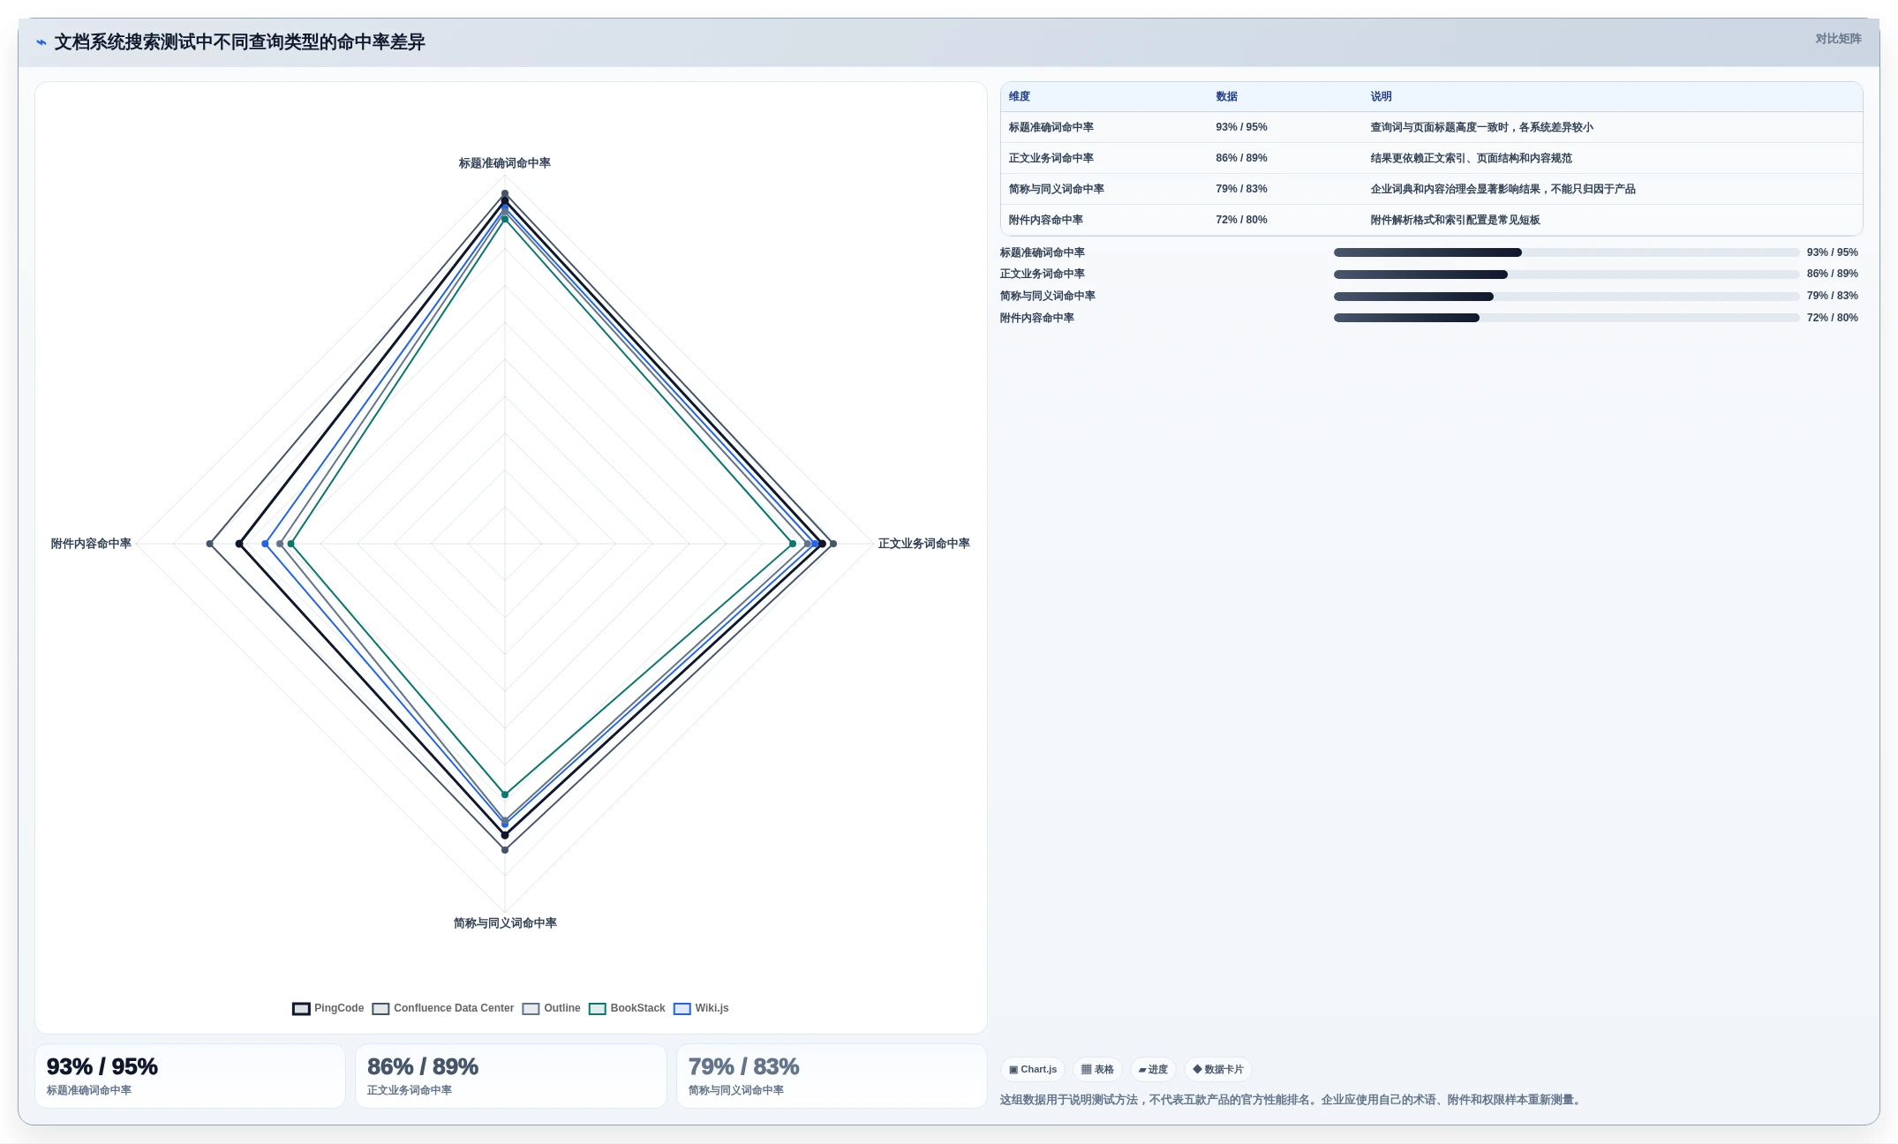The height and width of the screenshot is (1144, 1898).
Task: Click progress bar for 标题准确词命中率
Action: click(1566, 252)
